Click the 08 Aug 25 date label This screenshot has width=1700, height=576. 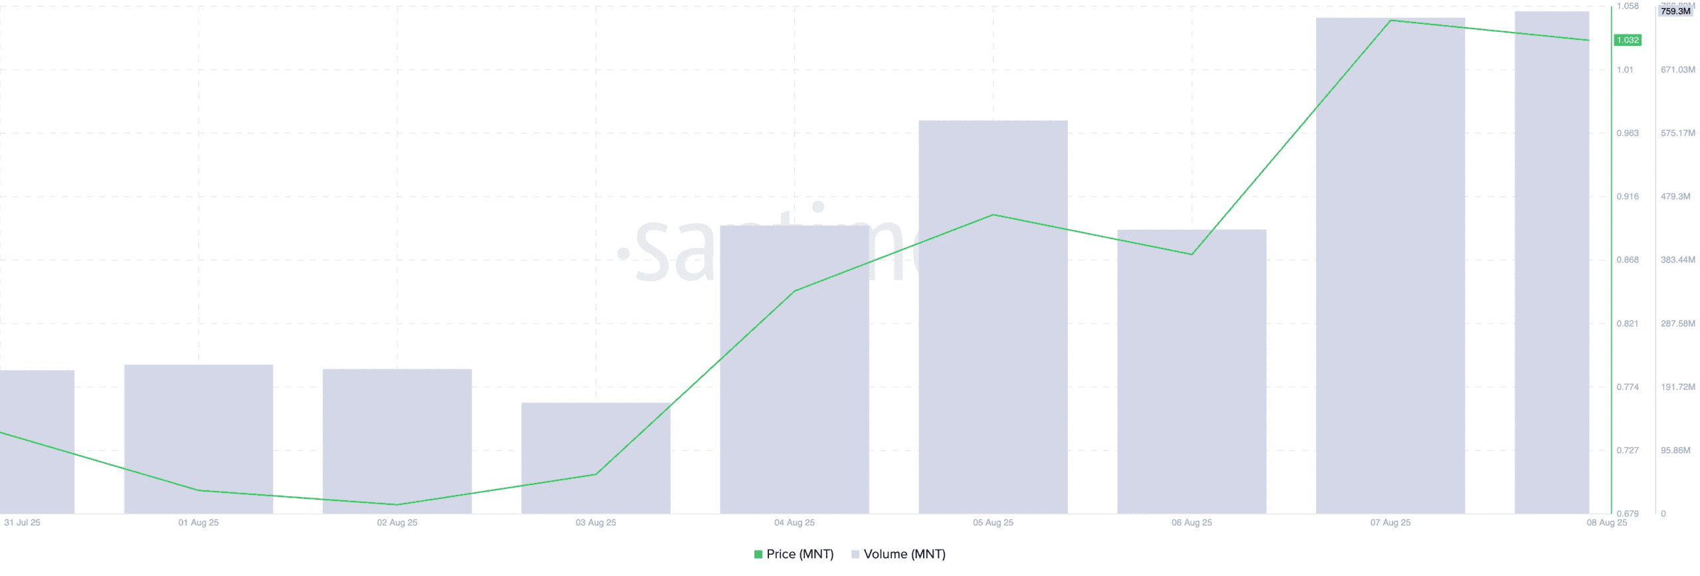click(1606, 523)
